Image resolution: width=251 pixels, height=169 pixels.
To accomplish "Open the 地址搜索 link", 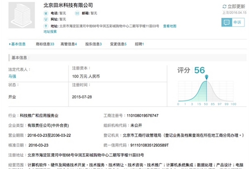I will [50, 32].
